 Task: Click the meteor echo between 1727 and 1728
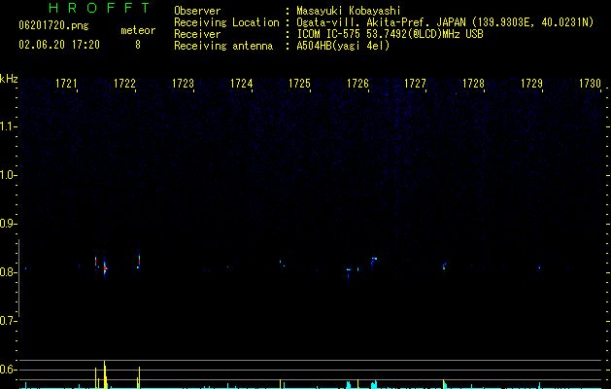(x=444, y=266)
